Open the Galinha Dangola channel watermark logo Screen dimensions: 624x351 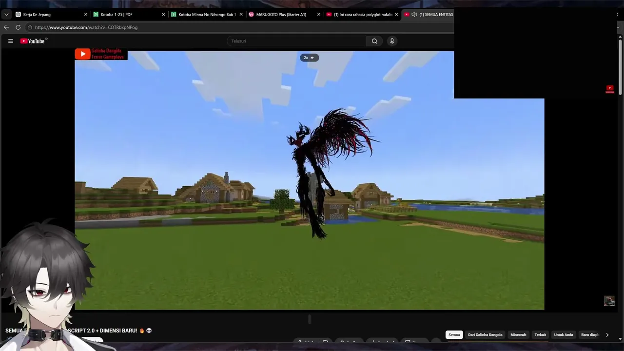tap(101, 54)
